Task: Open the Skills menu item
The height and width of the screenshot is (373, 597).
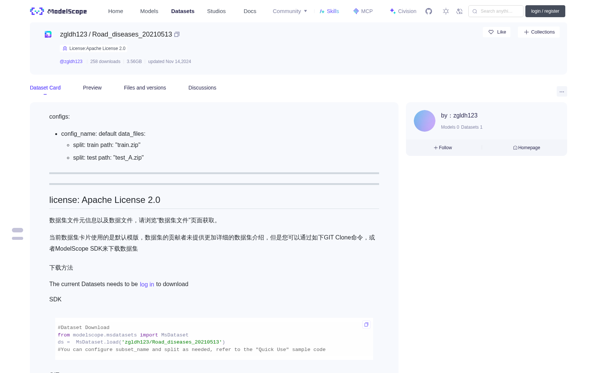Action: click(329, 11)
